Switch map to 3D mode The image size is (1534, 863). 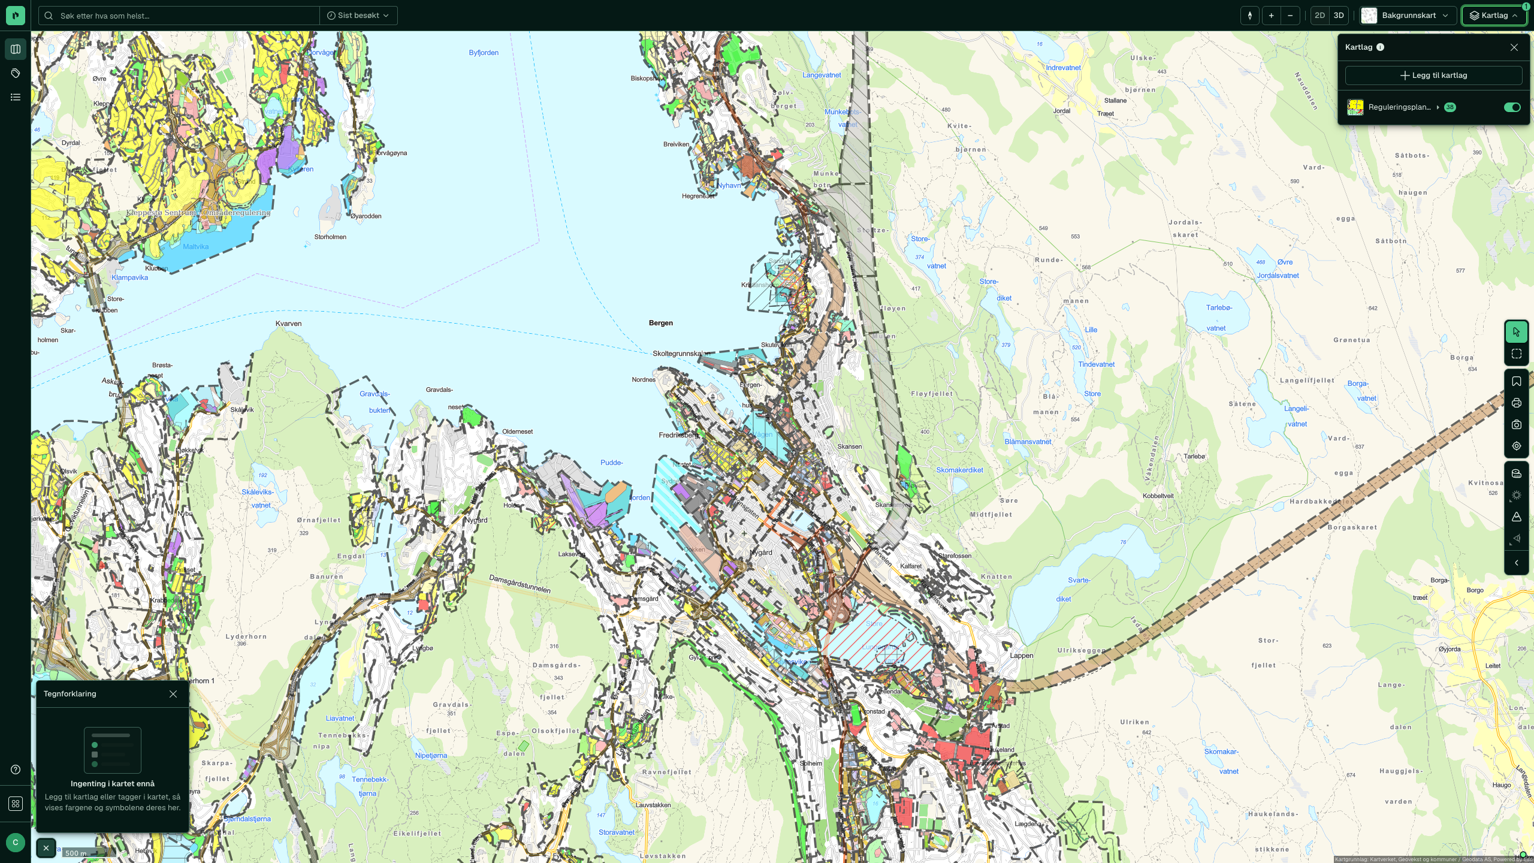point(1339,16)
